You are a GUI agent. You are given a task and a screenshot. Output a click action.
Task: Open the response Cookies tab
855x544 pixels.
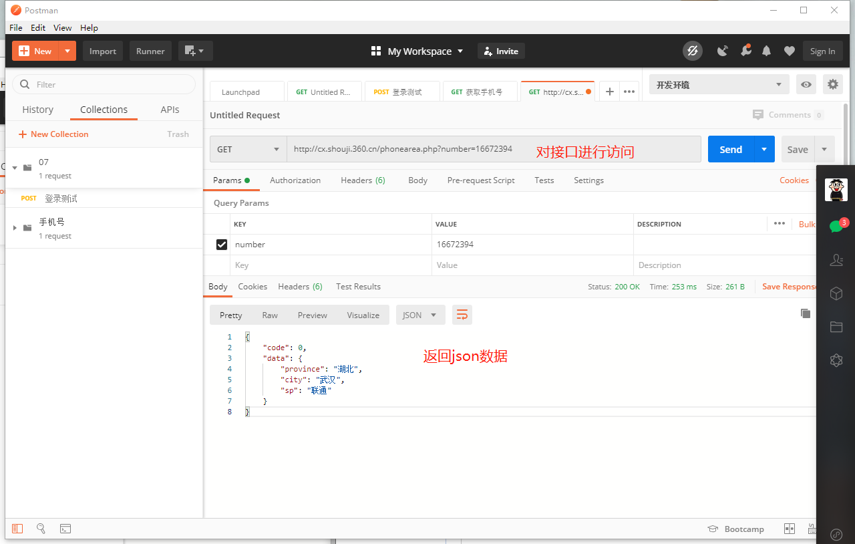(x=252, y=286)
